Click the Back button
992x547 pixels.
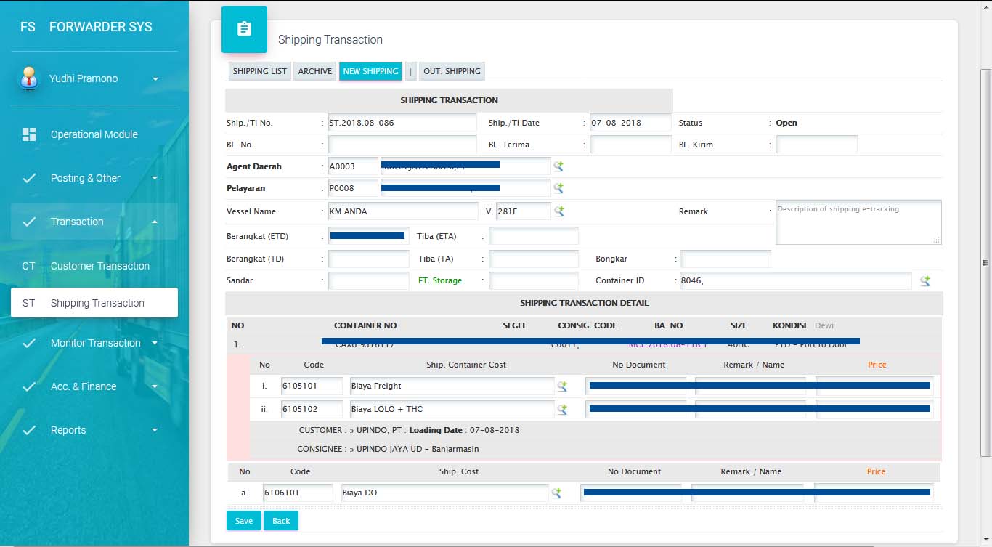point(281,521)
